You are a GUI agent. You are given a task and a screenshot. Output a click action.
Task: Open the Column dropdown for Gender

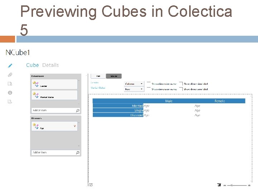[x=134, y=84]
